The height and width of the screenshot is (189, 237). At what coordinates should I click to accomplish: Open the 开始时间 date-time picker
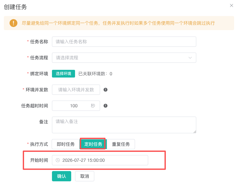pos(100,160)
